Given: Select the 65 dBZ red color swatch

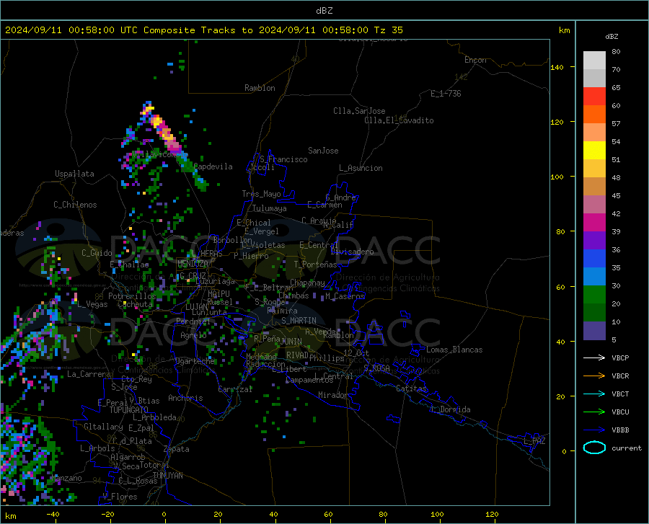Looking at the screenshot, I should coord(594,96).
